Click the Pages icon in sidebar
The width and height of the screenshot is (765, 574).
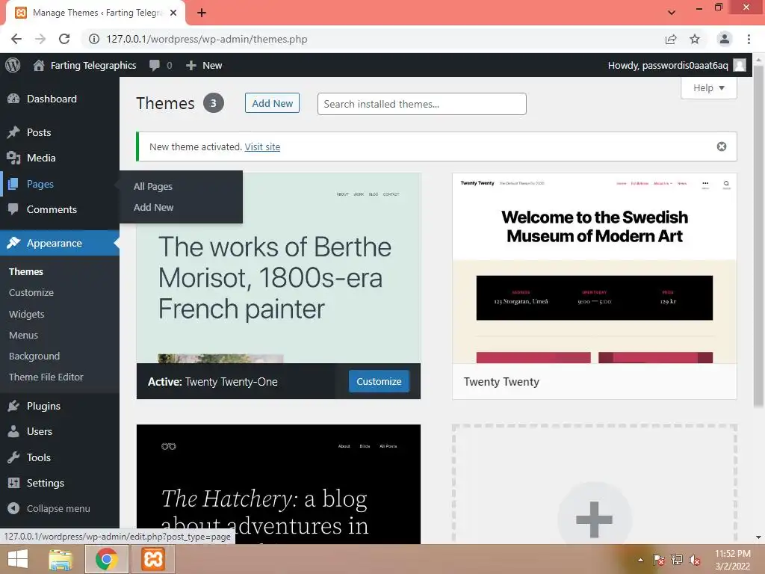(x=13, y=184)
